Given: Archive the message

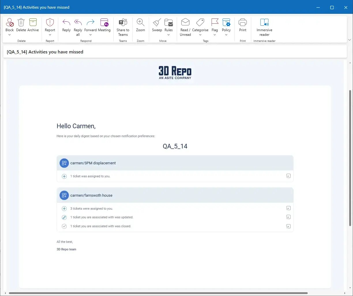Looking at the screenshot, I should point(33,23).
